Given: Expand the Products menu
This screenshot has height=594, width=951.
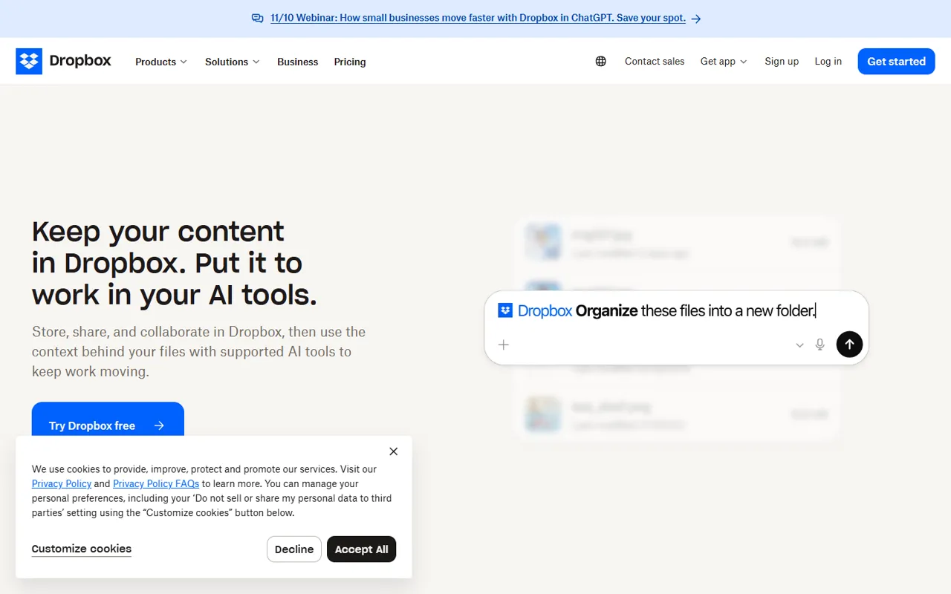Looking at the screenshot, I should coord(161,62).
